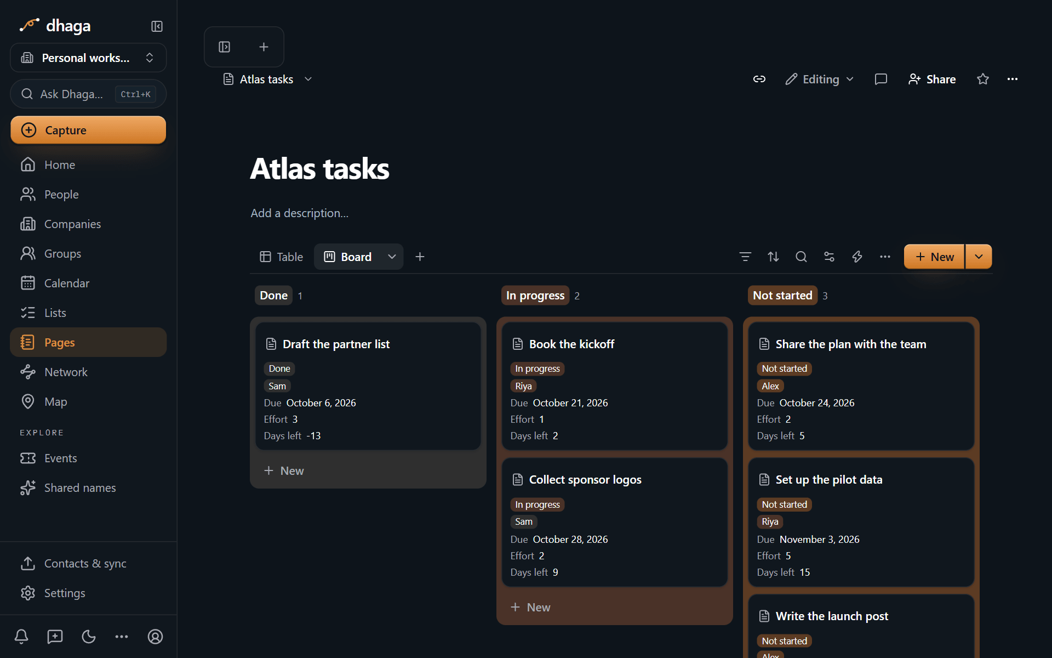Open the view toolbar more options

point(885,257)
